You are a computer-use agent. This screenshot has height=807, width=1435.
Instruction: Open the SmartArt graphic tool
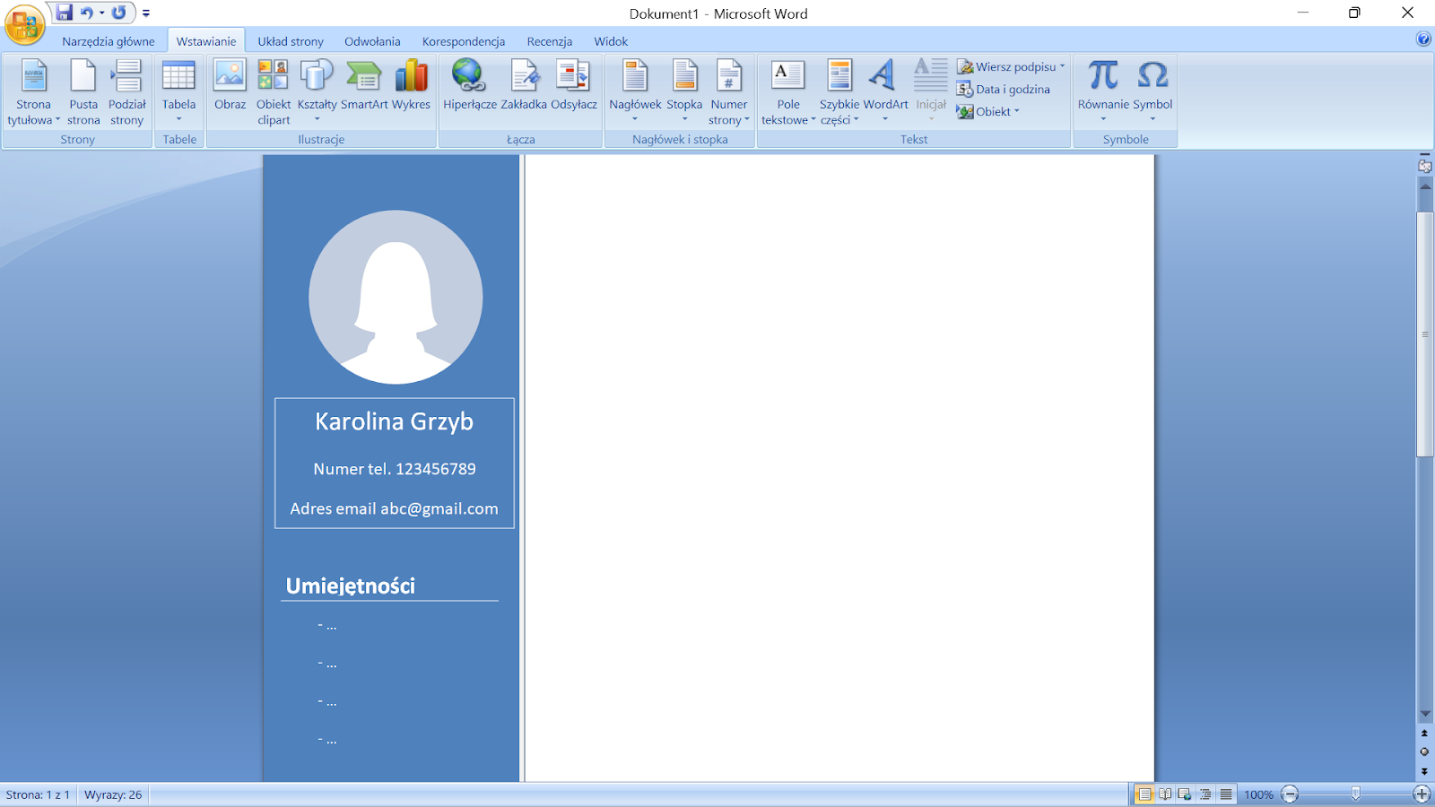[364, 86]
